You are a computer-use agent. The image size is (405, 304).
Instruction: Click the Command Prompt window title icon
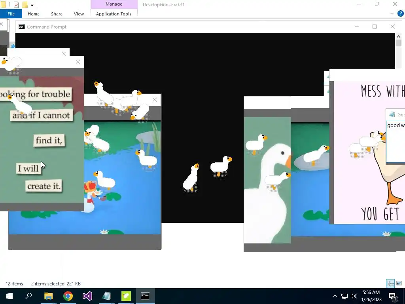22,27
